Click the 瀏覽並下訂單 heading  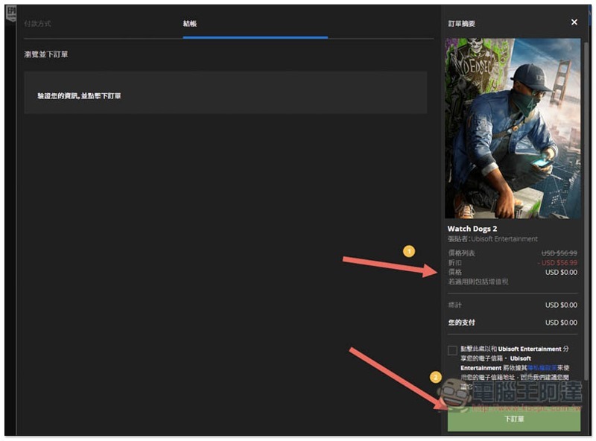point(46,55)
